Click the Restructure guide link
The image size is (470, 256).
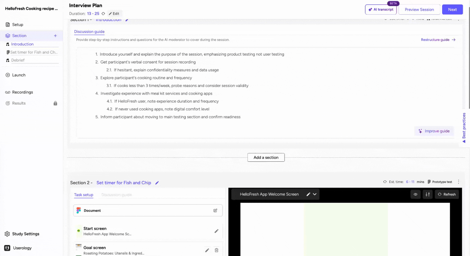pos(438,40)
